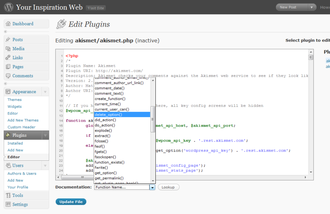Click the Comments speech bubble icon

pos(8,76)
